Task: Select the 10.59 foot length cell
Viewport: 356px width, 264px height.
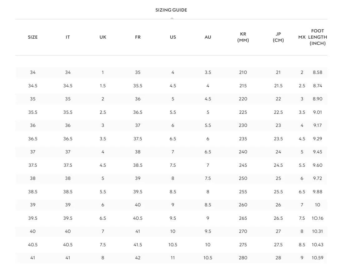Action: coord(318,258)
